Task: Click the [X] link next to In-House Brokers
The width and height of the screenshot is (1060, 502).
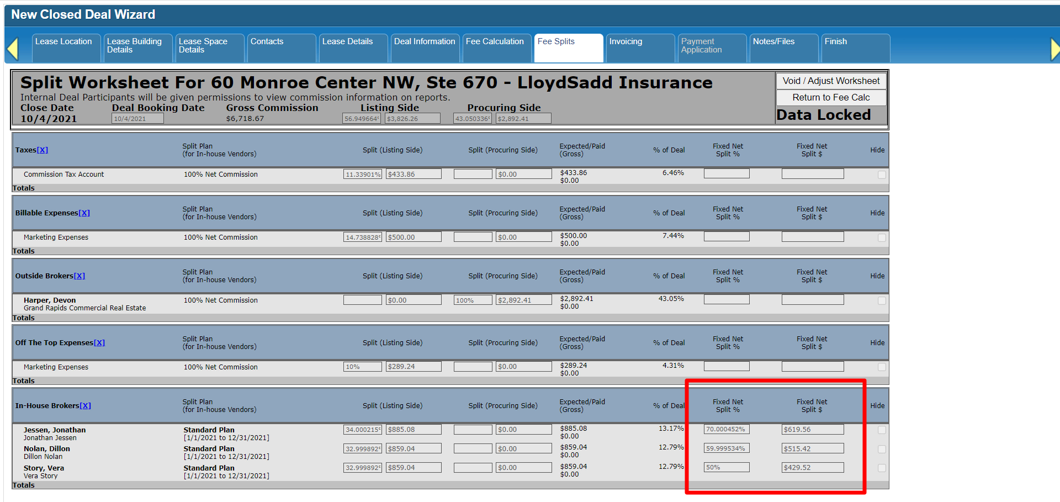Action: click(x=85, y=406)
